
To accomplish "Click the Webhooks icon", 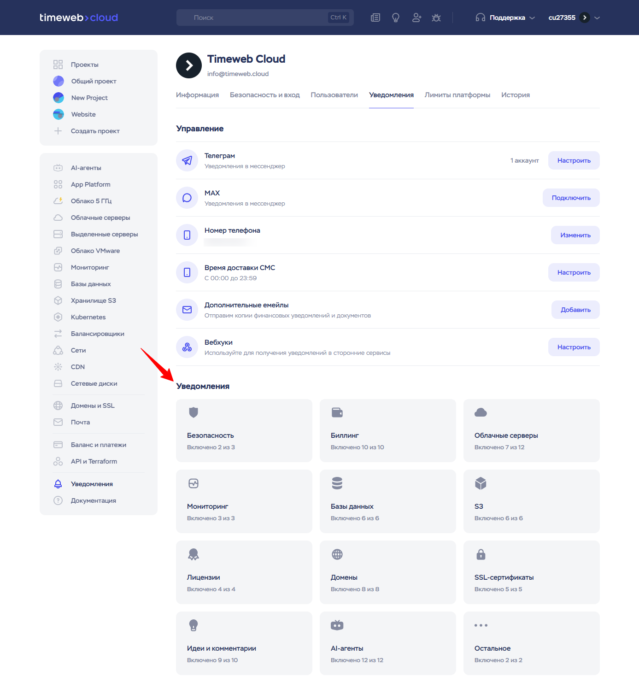I will click(187, 347).
